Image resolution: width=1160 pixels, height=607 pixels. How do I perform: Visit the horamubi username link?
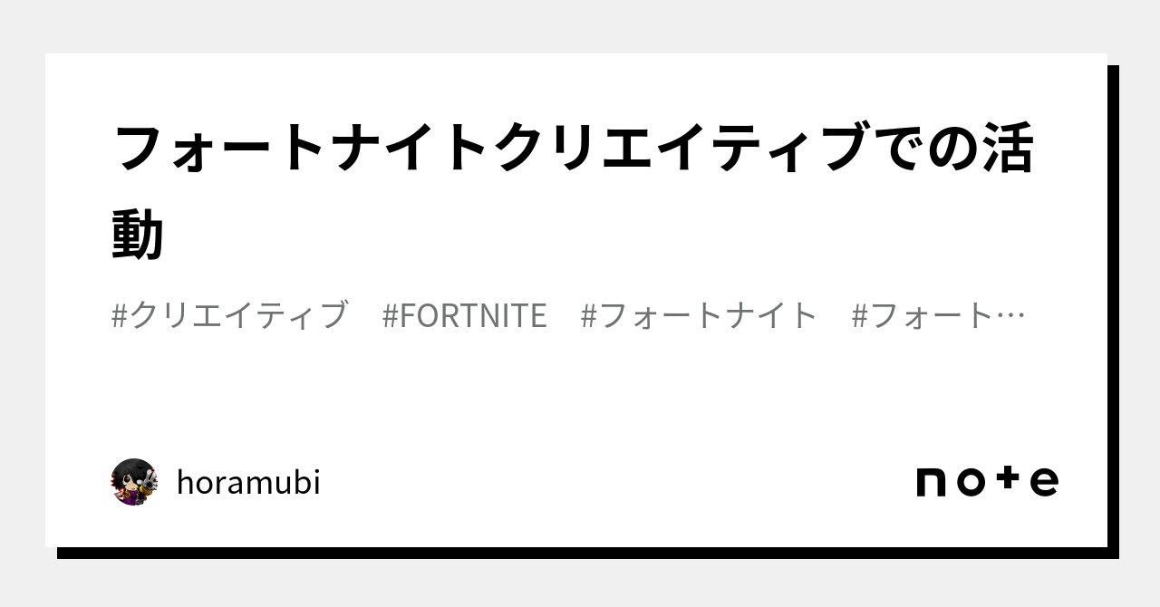tap(248, 483)
